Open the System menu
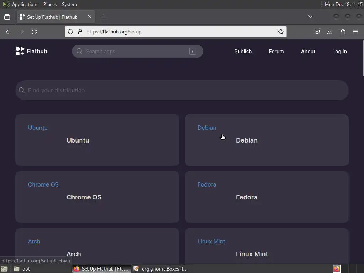Screen dimensions: 364x273 pos(69,4)
